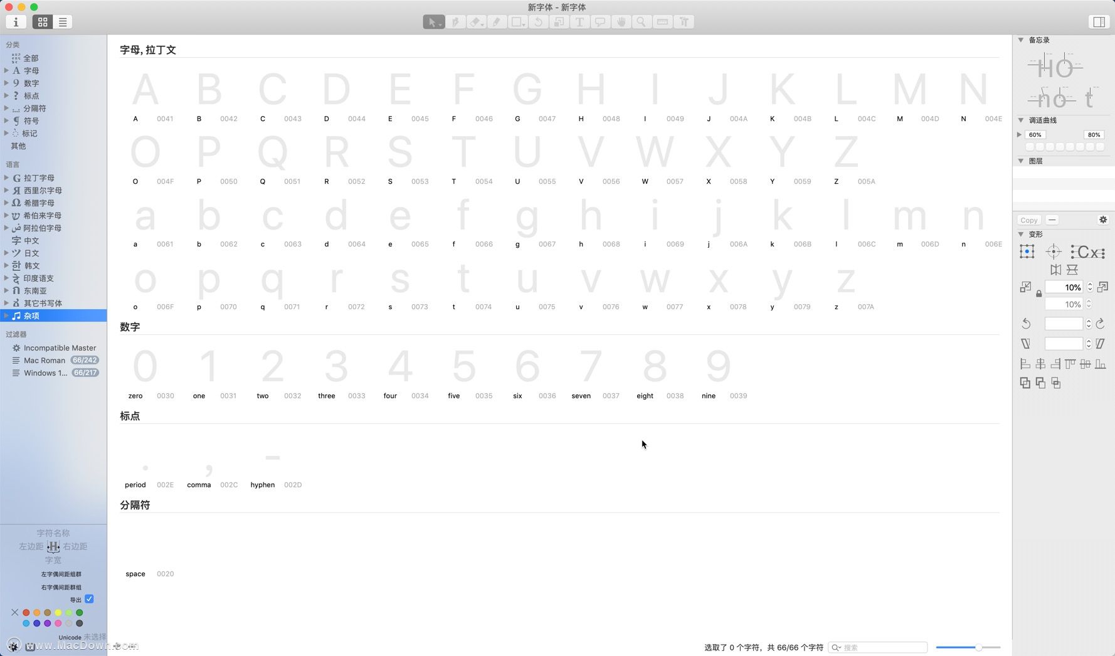Scale up the selection

tap(1102, 287)
